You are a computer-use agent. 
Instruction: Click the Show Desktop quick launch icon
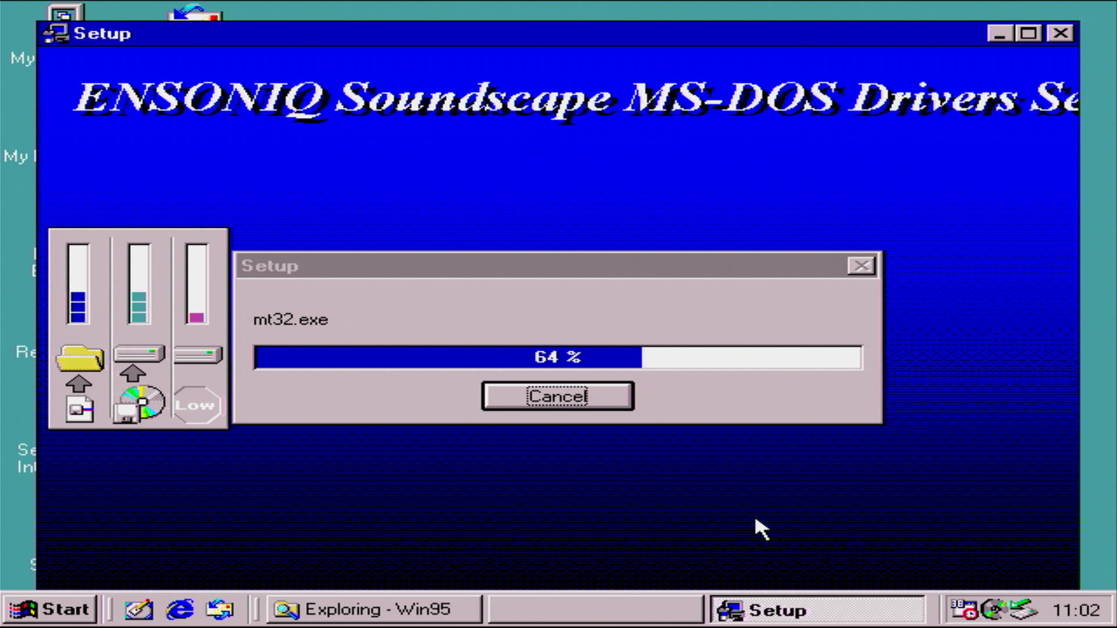click(x=138, y=609)
